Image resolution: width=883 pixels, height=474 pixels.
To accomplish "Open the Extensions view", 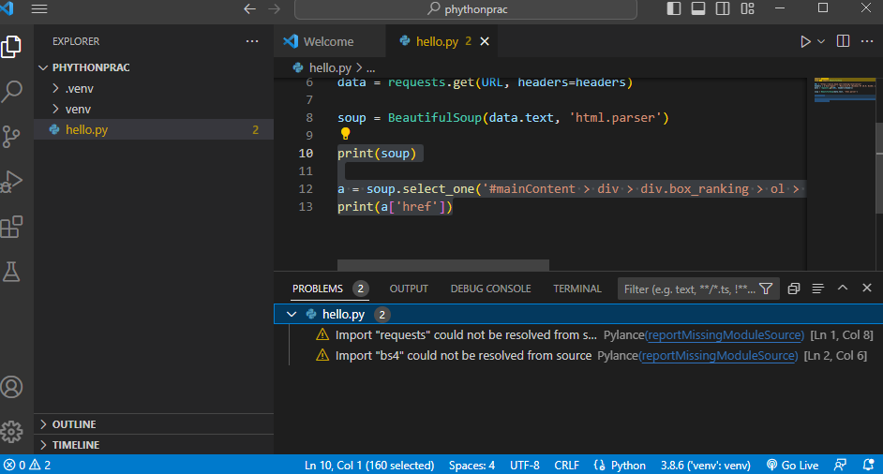I will (11, 227).
